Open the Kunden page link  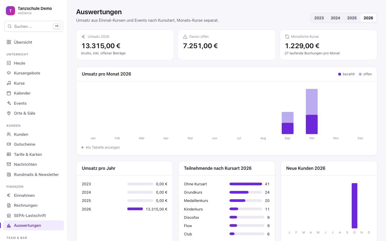click(34, 134)
